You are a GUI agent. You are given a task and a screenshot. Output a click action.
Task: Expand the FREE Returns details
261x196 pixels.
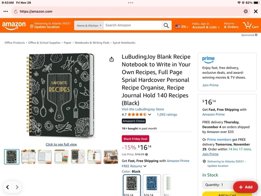click(134, 166)
